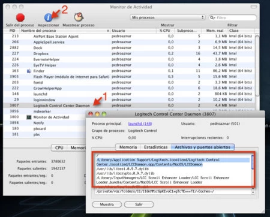Image resolution: width=270 pixels, height=217 pixels.
Task: Select the Notify process row
Action: (x=45, y=123)
